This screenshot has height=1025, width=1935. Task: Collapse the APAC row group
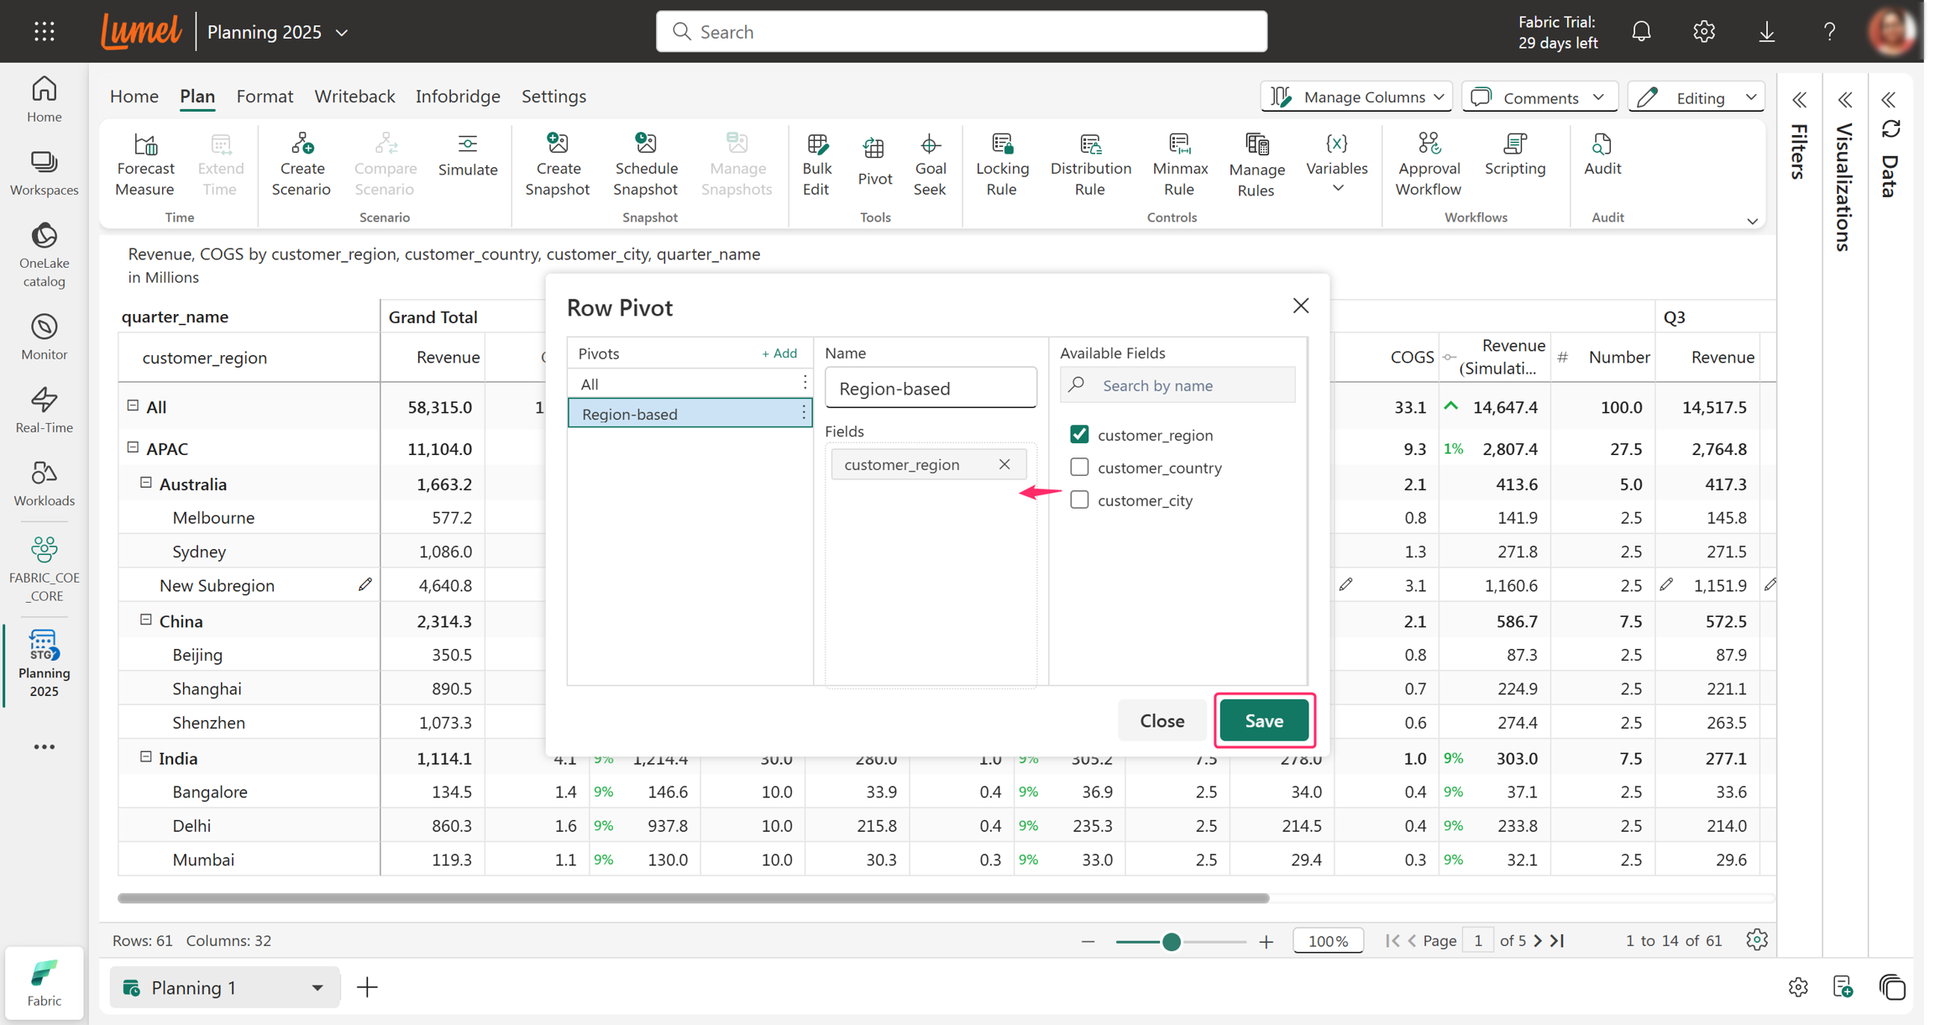tap(133, 447)
